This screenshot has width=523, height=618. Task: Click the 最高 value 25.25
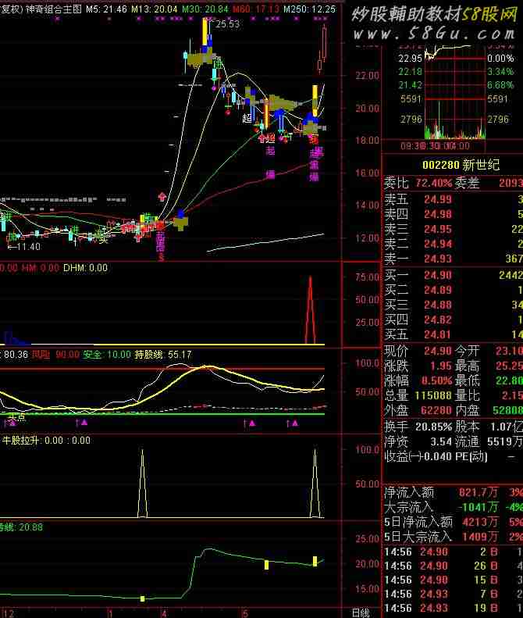pyautogui.click(x=509, y=366)
